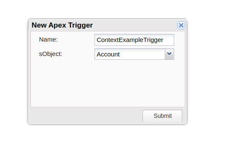Click the word Account in sObject
Viewport: 231px width, 162px height.
tap(108, 54)
